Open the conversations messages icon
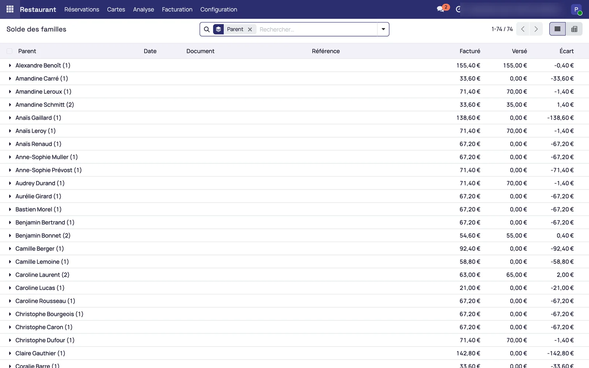589x368 pixels. 441,9
